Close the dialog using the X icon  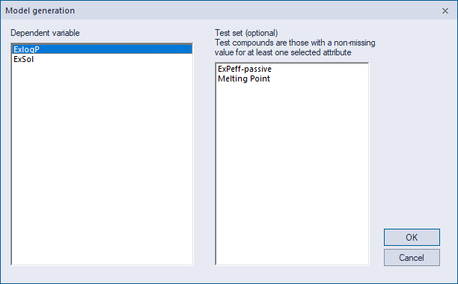point(445,10)
